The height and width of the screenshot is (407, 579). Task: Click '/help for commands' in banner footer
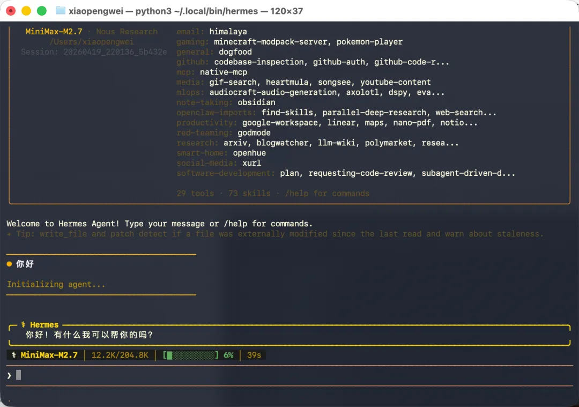point(327,193)
